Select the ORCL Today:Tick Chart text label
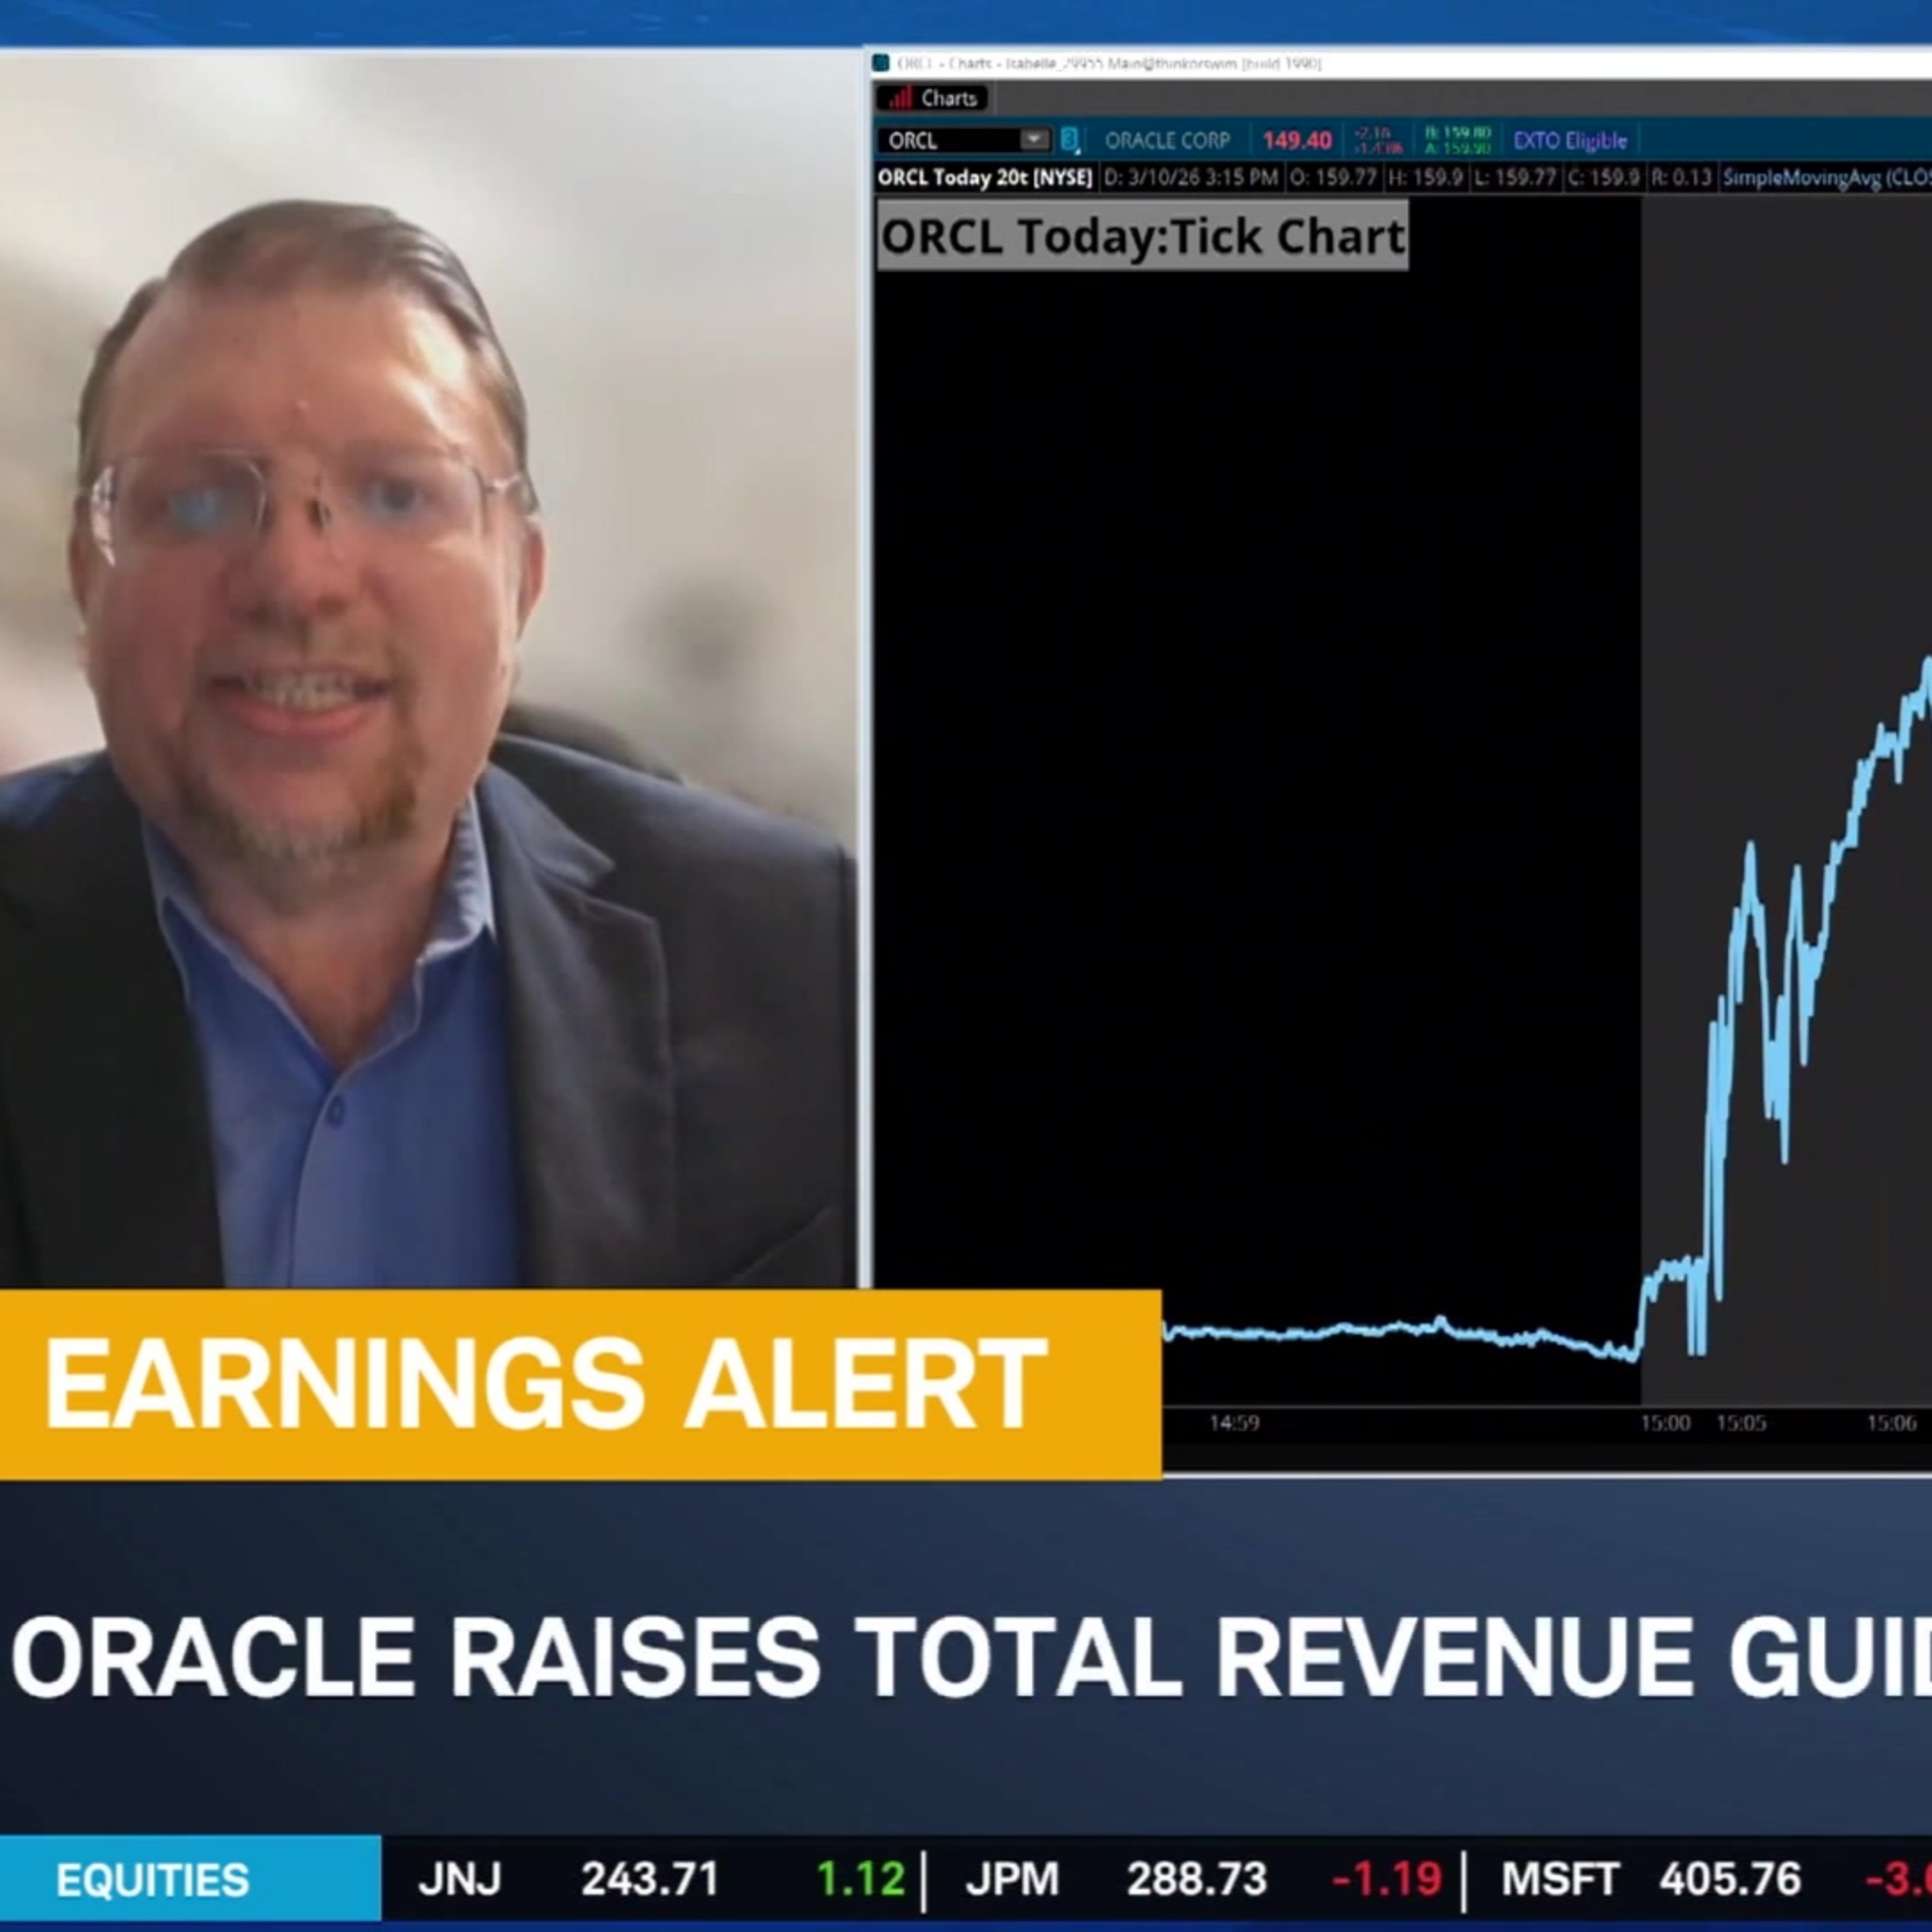The image size is (1932, 1932). point(1142,236)
